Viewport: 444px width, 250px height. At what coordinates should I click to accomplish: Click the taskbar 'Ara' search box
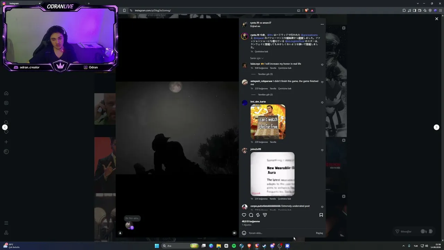pos(180,246)
